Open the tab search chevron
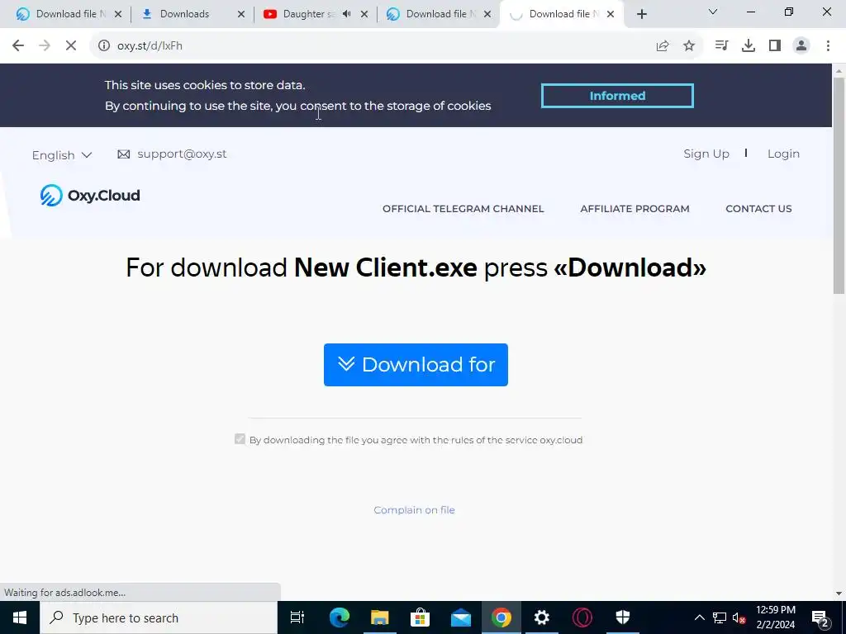This screenshot has width=846, height=634. pyautogui.click(x=713, y=12)
